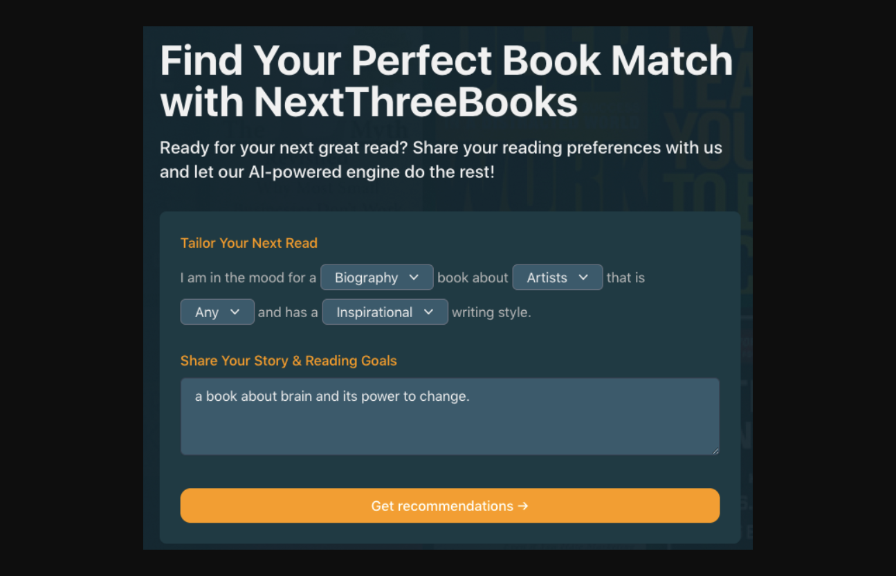Focus the reading goals text area
The height and width of the screenshot is (576, 896).
[x=450, y=422]
